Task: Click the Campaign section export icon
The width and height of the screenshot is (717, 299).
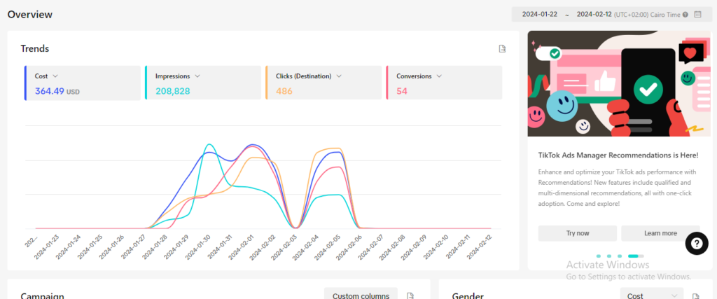Action: click(411, 295)
